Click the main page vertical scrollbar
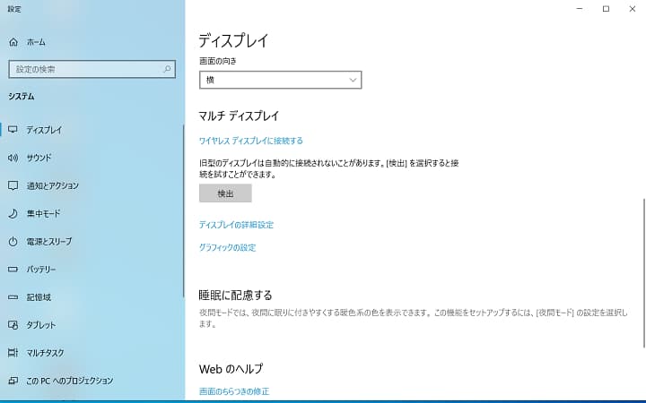 coord(644,273)
